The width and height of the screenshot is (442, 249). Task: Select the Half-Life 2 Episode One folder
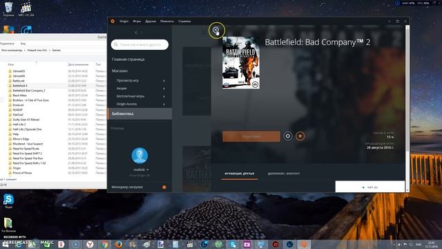27,129
